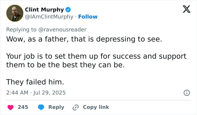
Task: Click the 'Wow, as a father' sentence
Action: coord(84,39)
